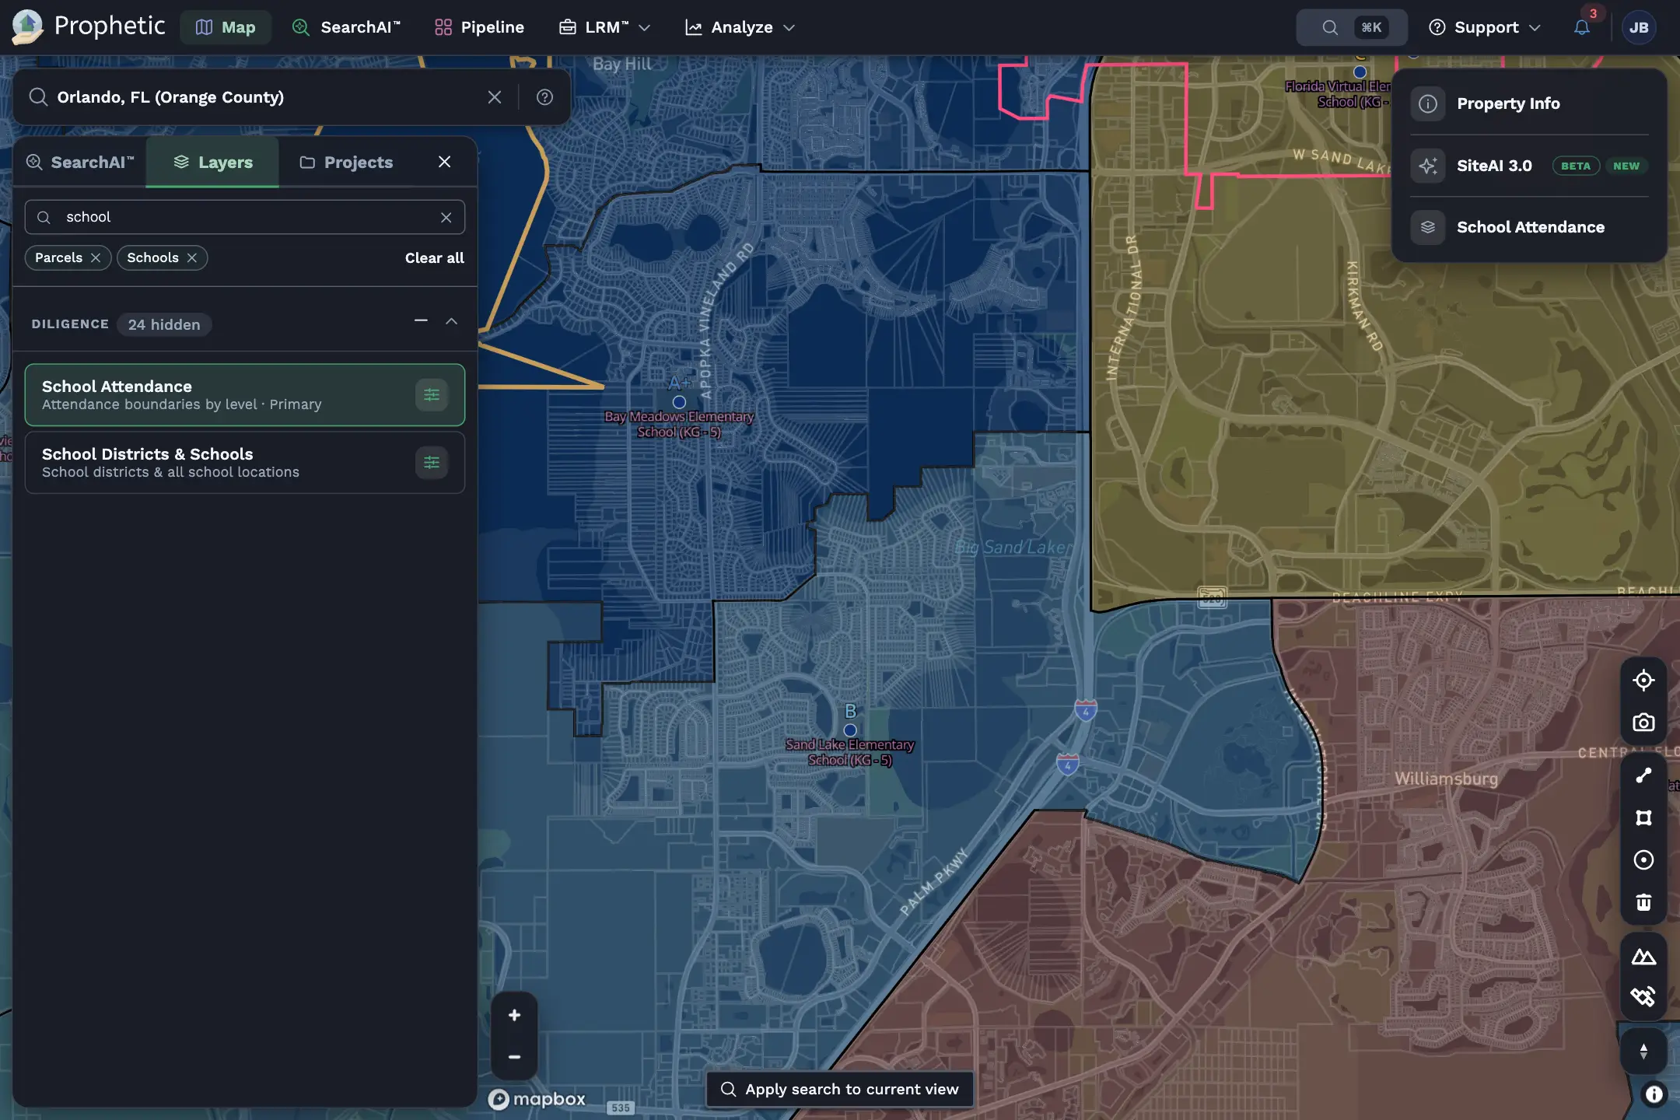Select the radius circle tool
Viewport: 1680px width, 1120px height.
coord(1643,859)
